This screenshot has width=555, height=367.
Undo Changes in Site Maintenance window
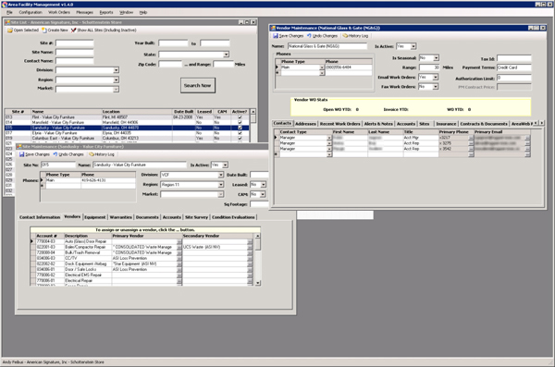pos(68,154)
